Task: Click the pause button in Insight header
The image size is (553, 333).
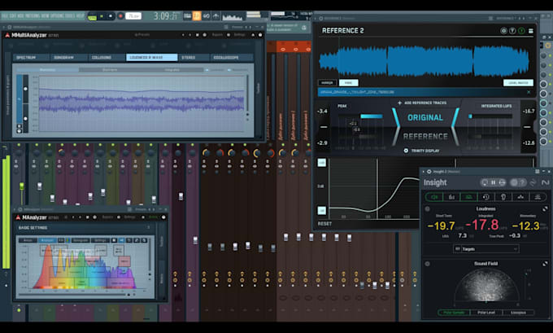Action: coord(494,182)
